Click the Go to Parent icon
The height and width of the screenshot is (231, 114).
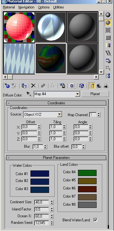99,86
